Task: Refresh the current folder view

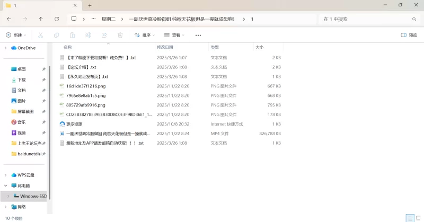Action: pos(57,19)
